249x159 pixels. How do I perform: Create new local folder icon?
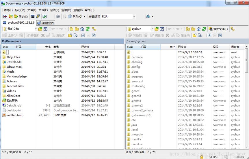click(x=70, y=35)
